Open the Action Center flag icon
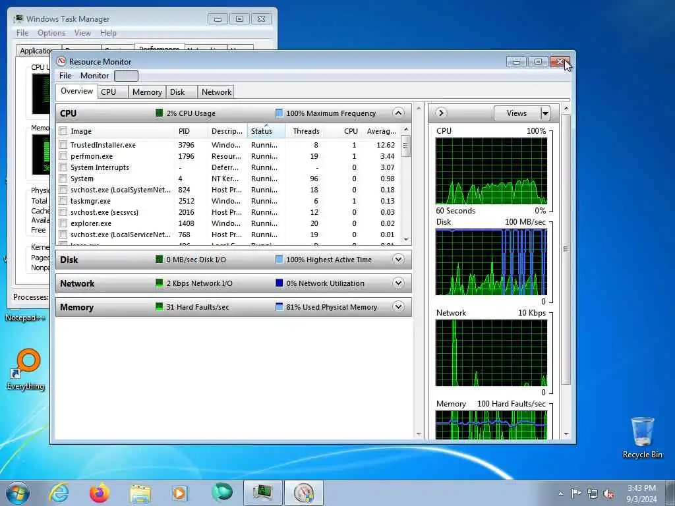The width and height of the screenshot is (675, 506). [576, 493]
